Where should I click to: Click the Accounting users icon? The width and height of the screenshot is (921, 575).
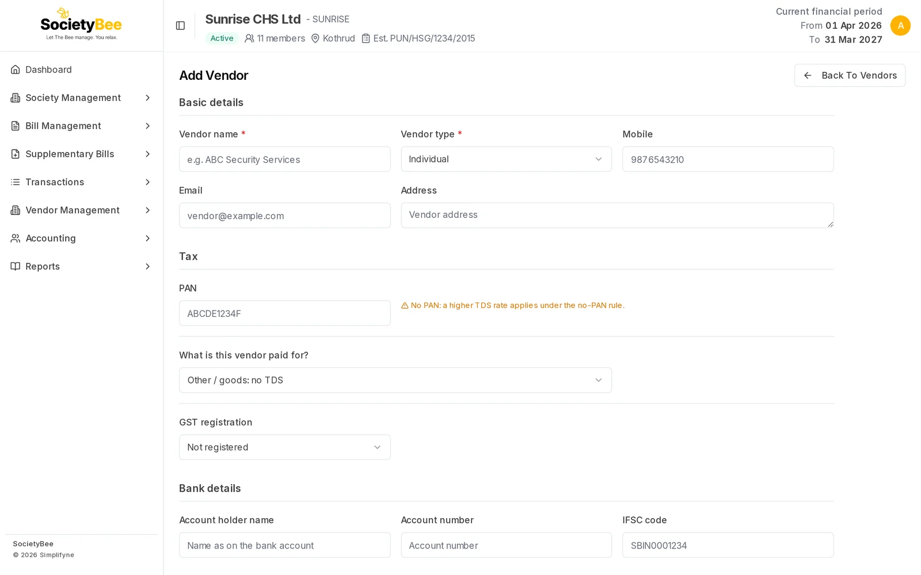coord(16,238)
